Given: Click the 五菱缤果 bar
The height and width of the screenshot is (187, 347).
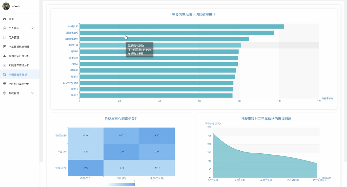Looking at the screenshot, I should point(159,58).
